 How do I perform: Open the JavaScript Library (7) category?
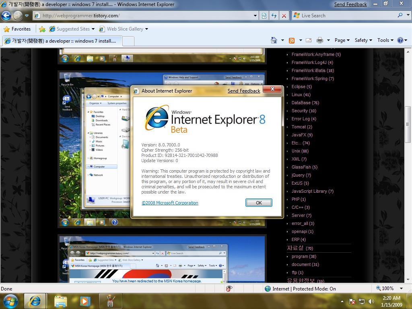coord(312,191)
